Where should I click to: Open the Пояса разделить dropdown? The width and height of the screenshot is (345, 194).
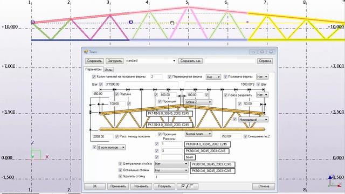[x=262, y=95]
